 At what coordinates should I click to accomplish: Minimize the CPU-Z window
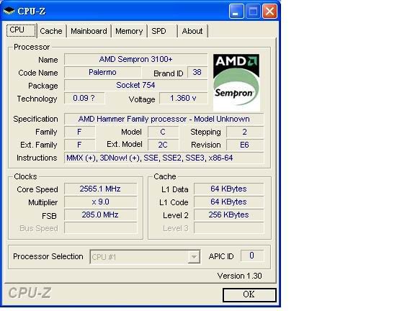click(x=236, y=12)
